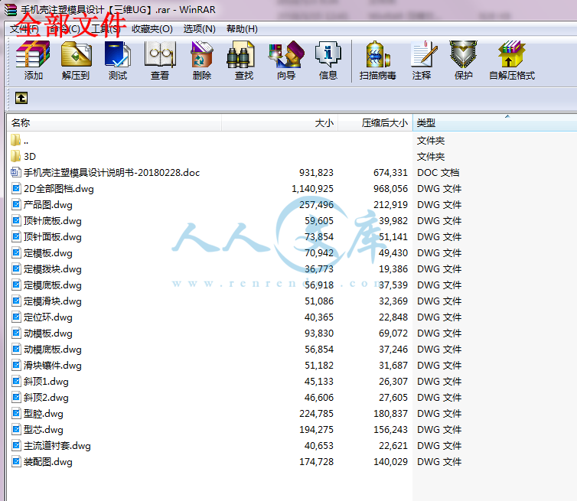Open the 文件(F) menu
The height and width of the screenshot is (501, 577).
click(x=24, y=29)
